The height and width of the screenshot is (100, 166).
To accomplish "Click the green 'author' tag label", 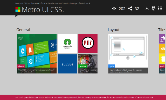I will (83, 66).
